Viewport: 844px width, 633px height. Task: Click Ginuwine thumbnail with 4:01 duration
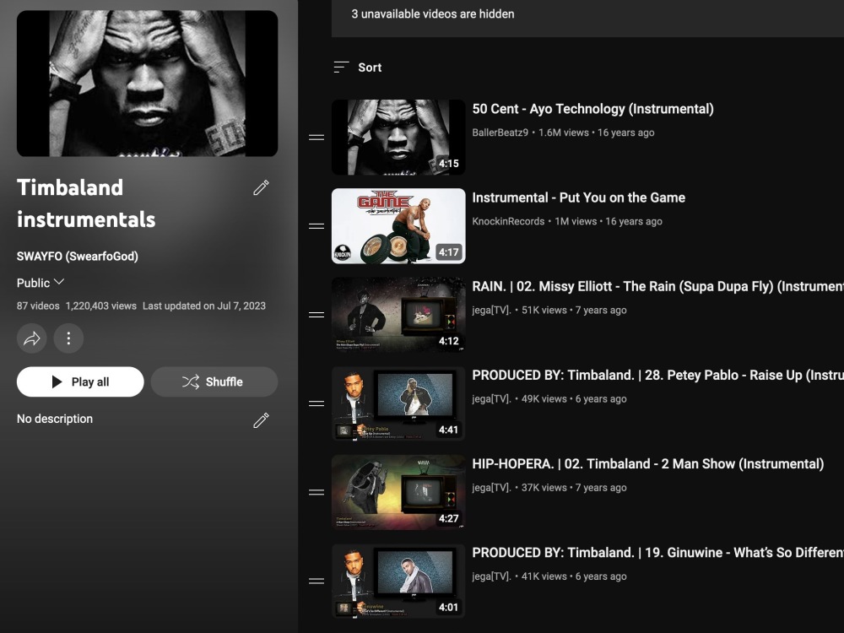pos(398,582)
